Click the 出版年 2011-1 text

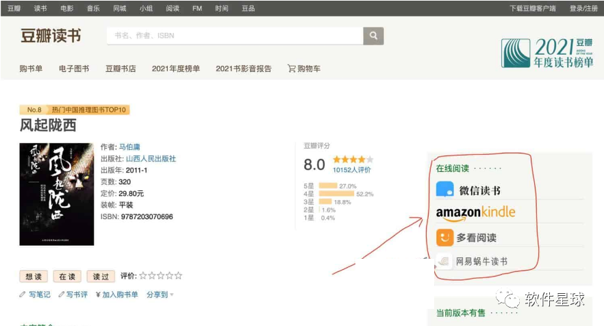point(124,170)
